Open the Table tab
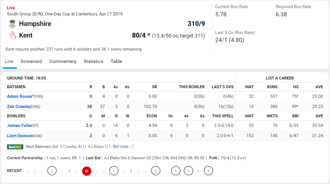The height and width of the screenshot is (184, 330). pyautogui.click(x=117, y=61)
